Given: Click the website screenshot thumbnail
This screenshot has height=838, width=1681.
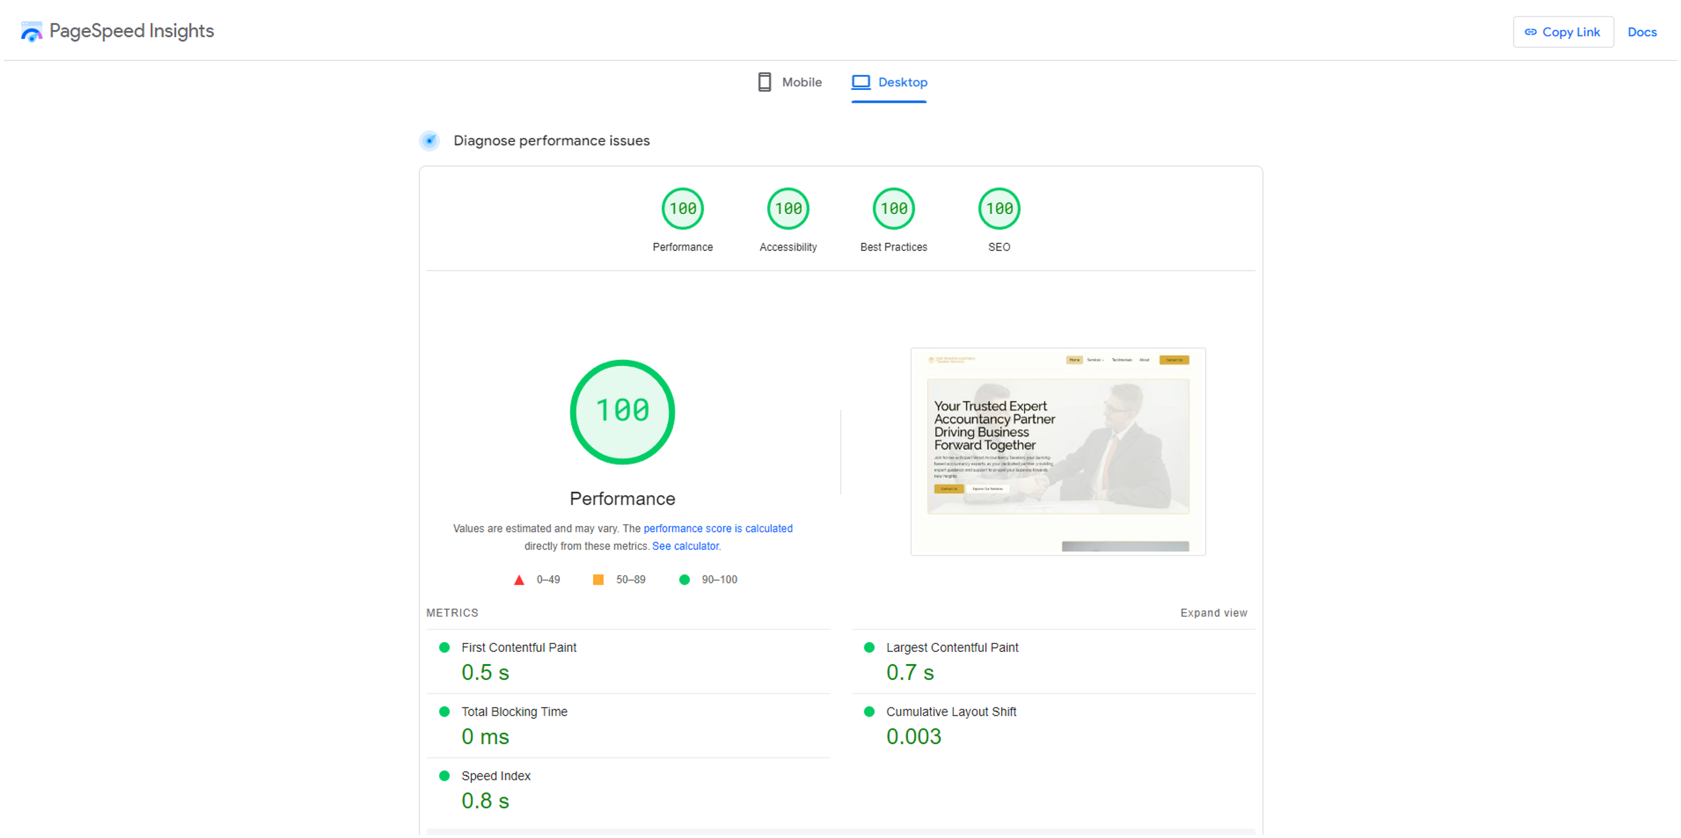Looking at the screenshot, I should tap(1057, 451).
